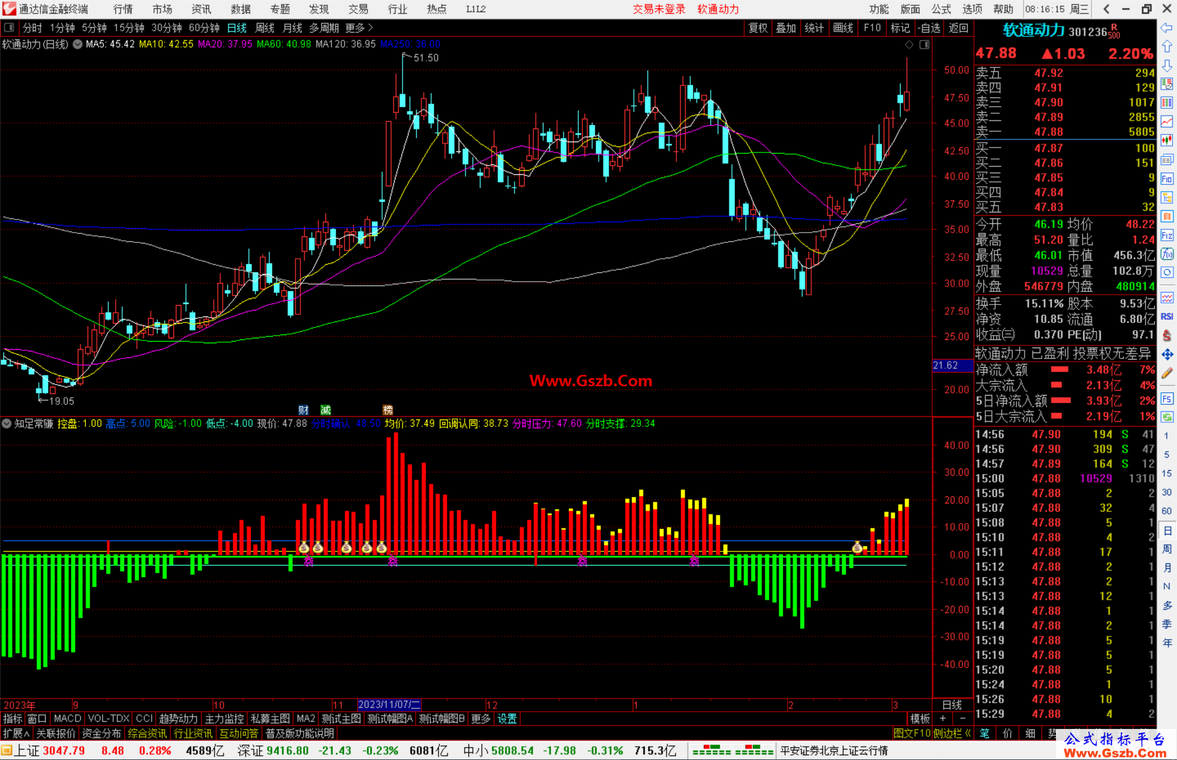Screen dimensions: 1177x760
Task: Click the 榜 marker below the price chart
Action: click(x=387, y=410)
